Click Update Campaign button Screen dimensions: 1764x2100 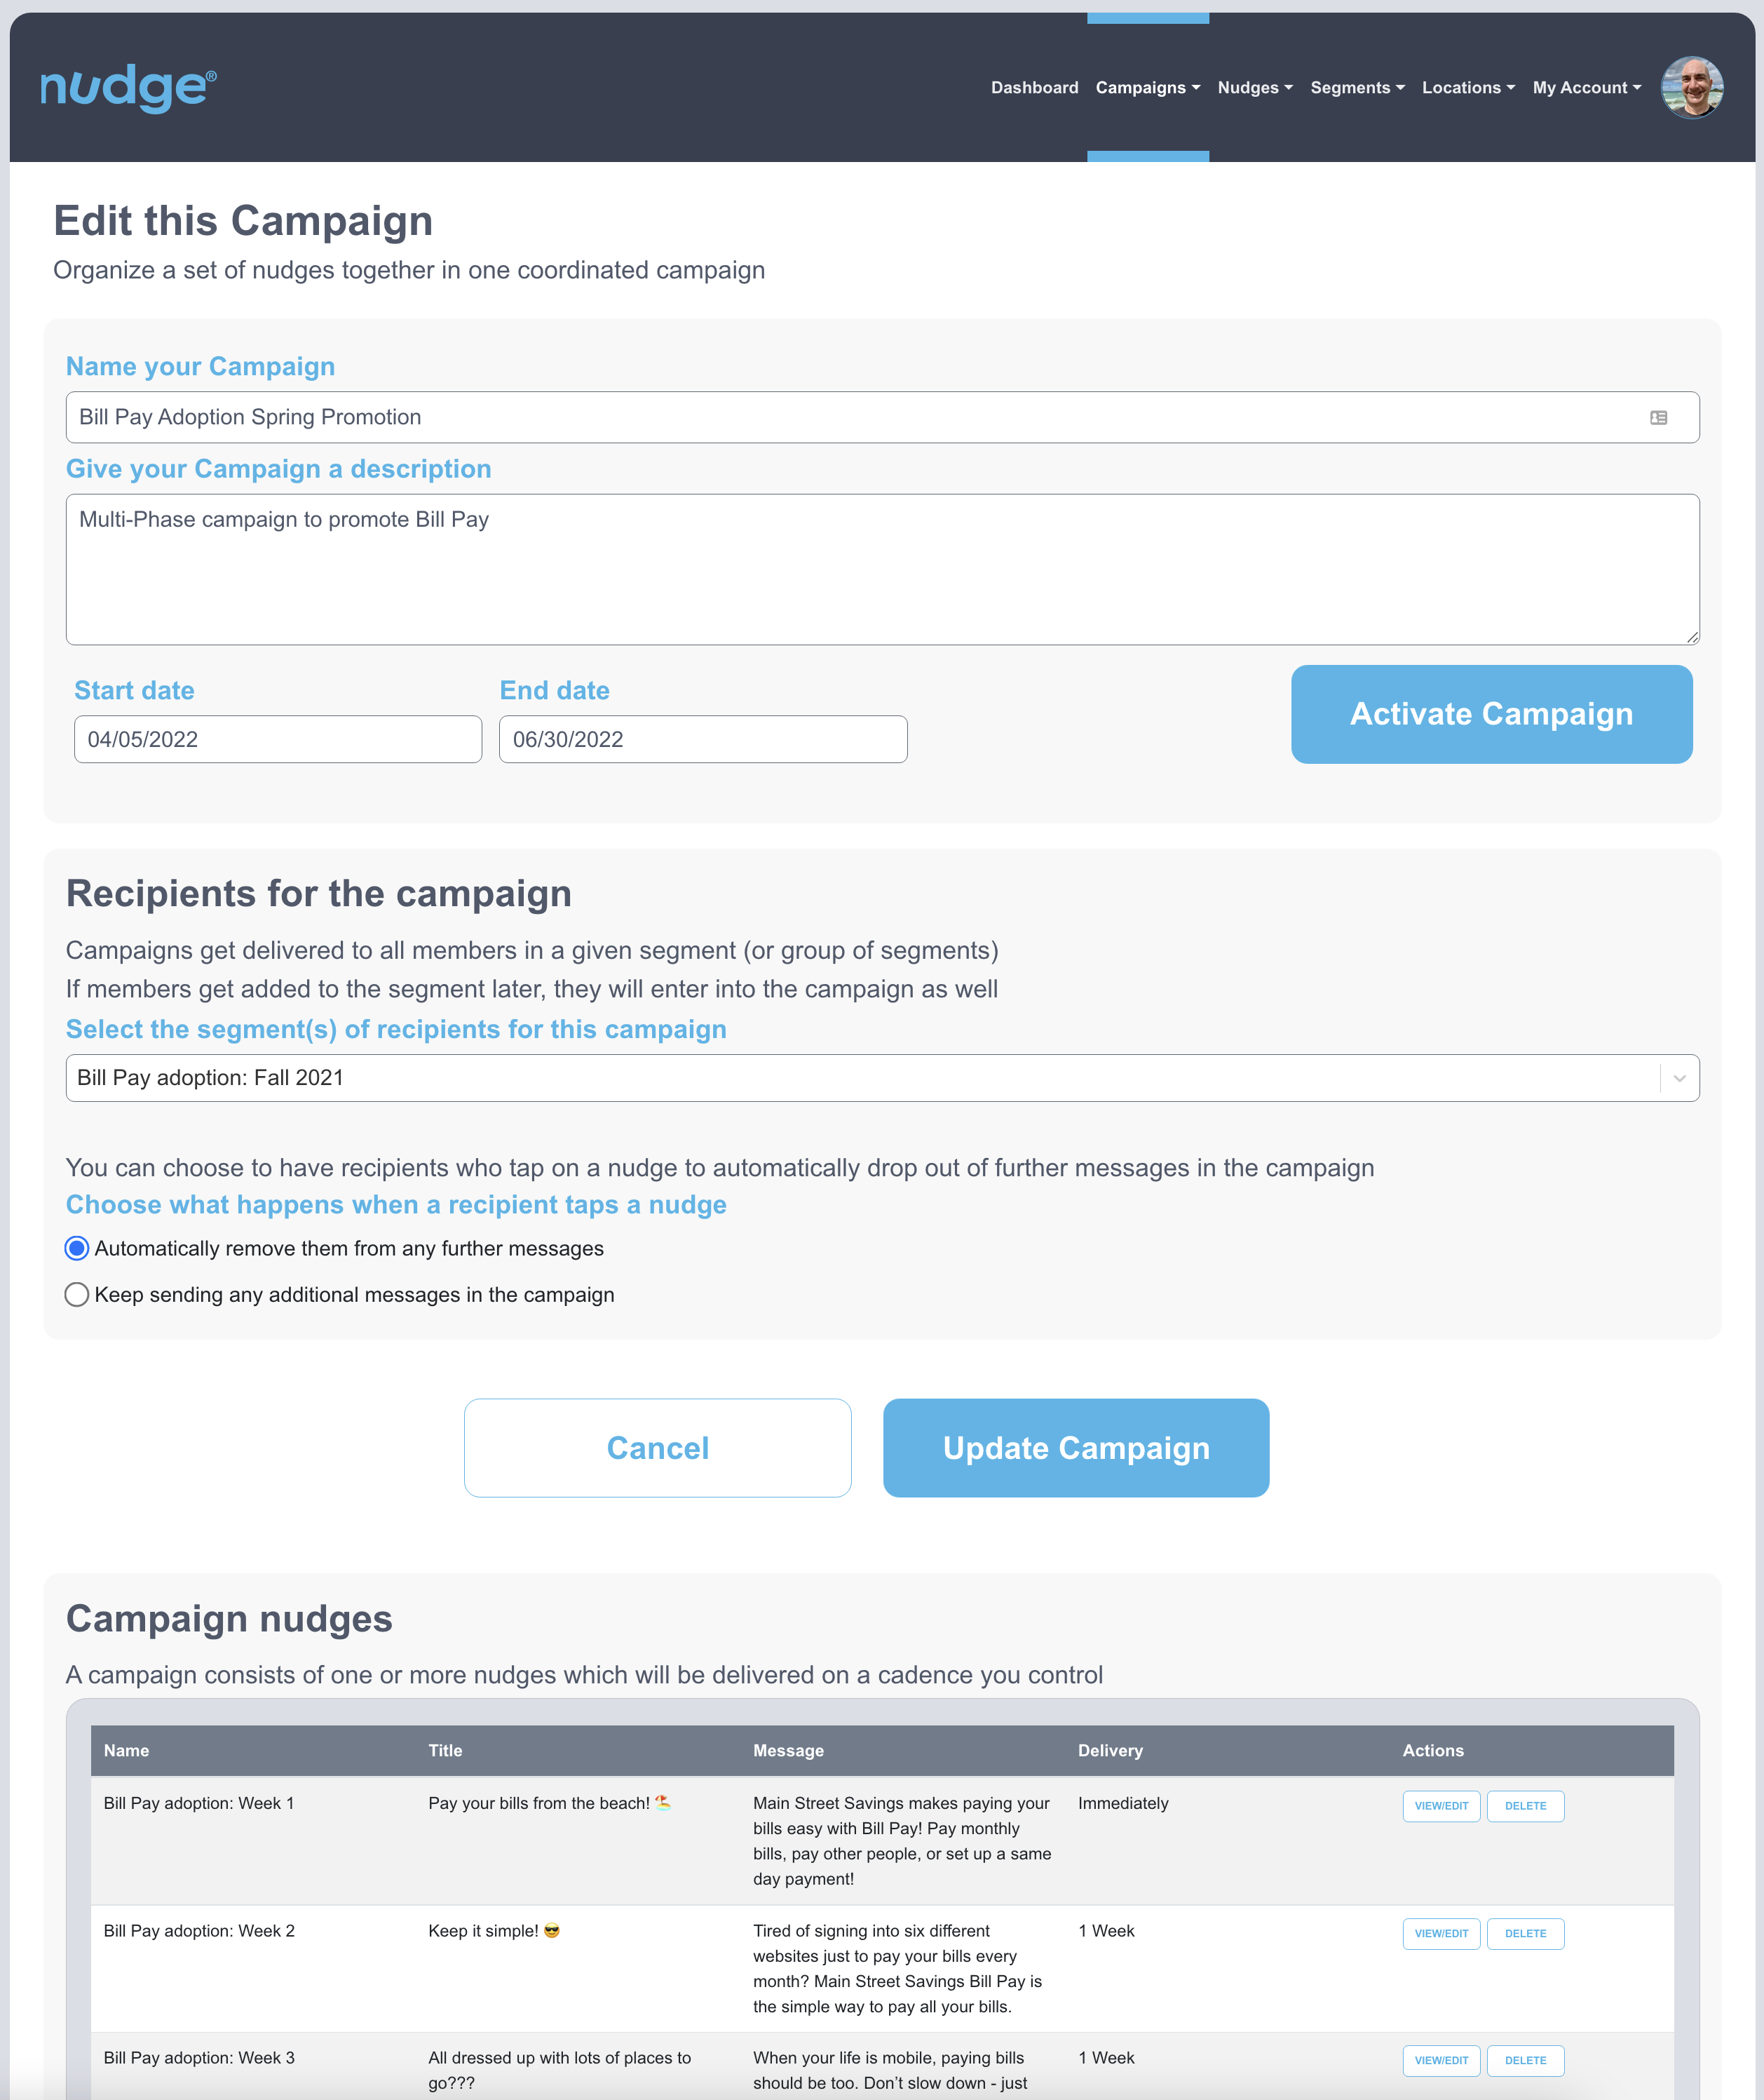click(x=1076, y=1448)
